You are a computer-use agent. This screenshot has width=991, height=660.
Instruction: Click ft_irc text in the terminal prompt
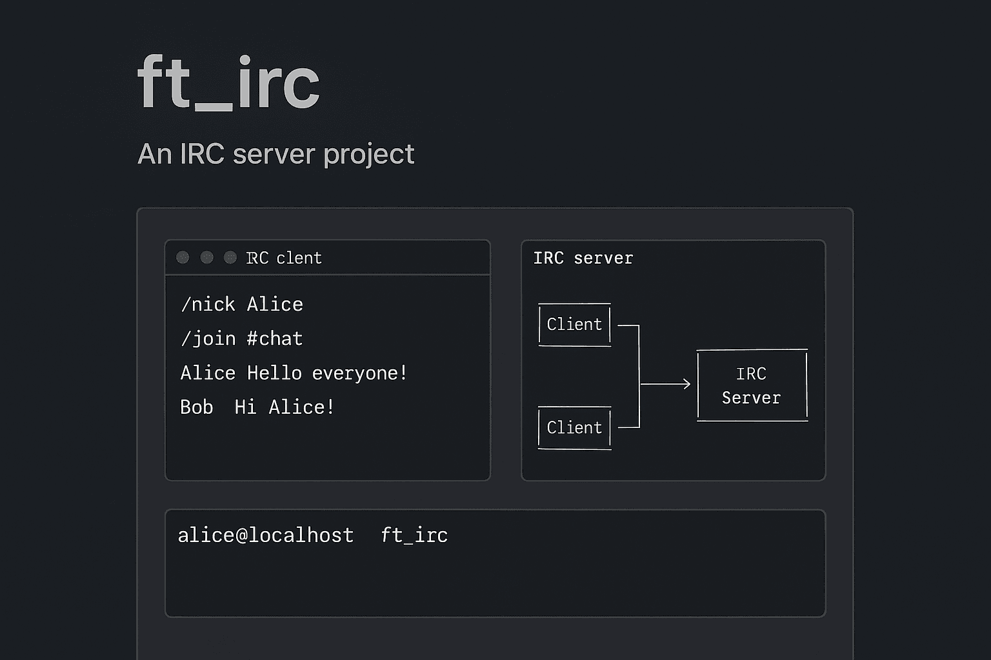414,536
